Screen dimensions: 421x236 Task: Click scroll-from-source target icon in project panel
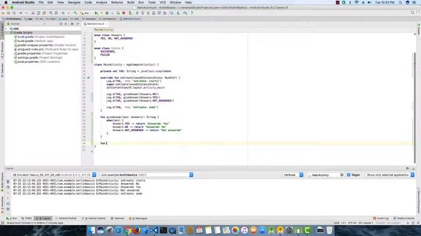click(61, 24)
